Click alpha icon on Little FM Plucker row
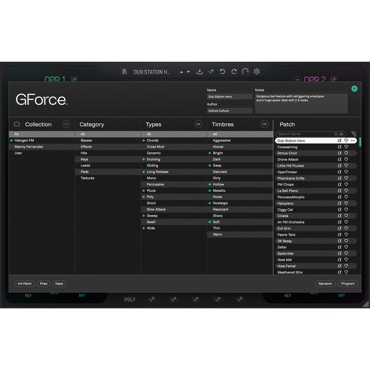The image size is (370, 370). pos(340,166)
